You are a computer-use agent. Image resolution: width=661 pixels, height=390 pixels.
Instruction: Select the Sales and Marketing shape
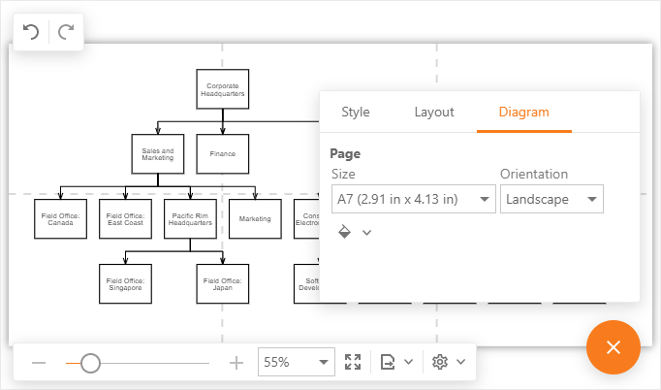click(158, 154)
